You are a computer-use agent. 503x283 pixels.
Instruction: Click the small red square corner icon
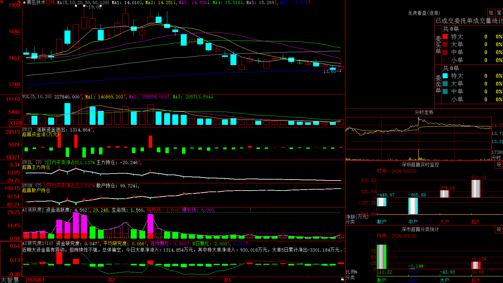pyautogui.click(x=2, y=1)
